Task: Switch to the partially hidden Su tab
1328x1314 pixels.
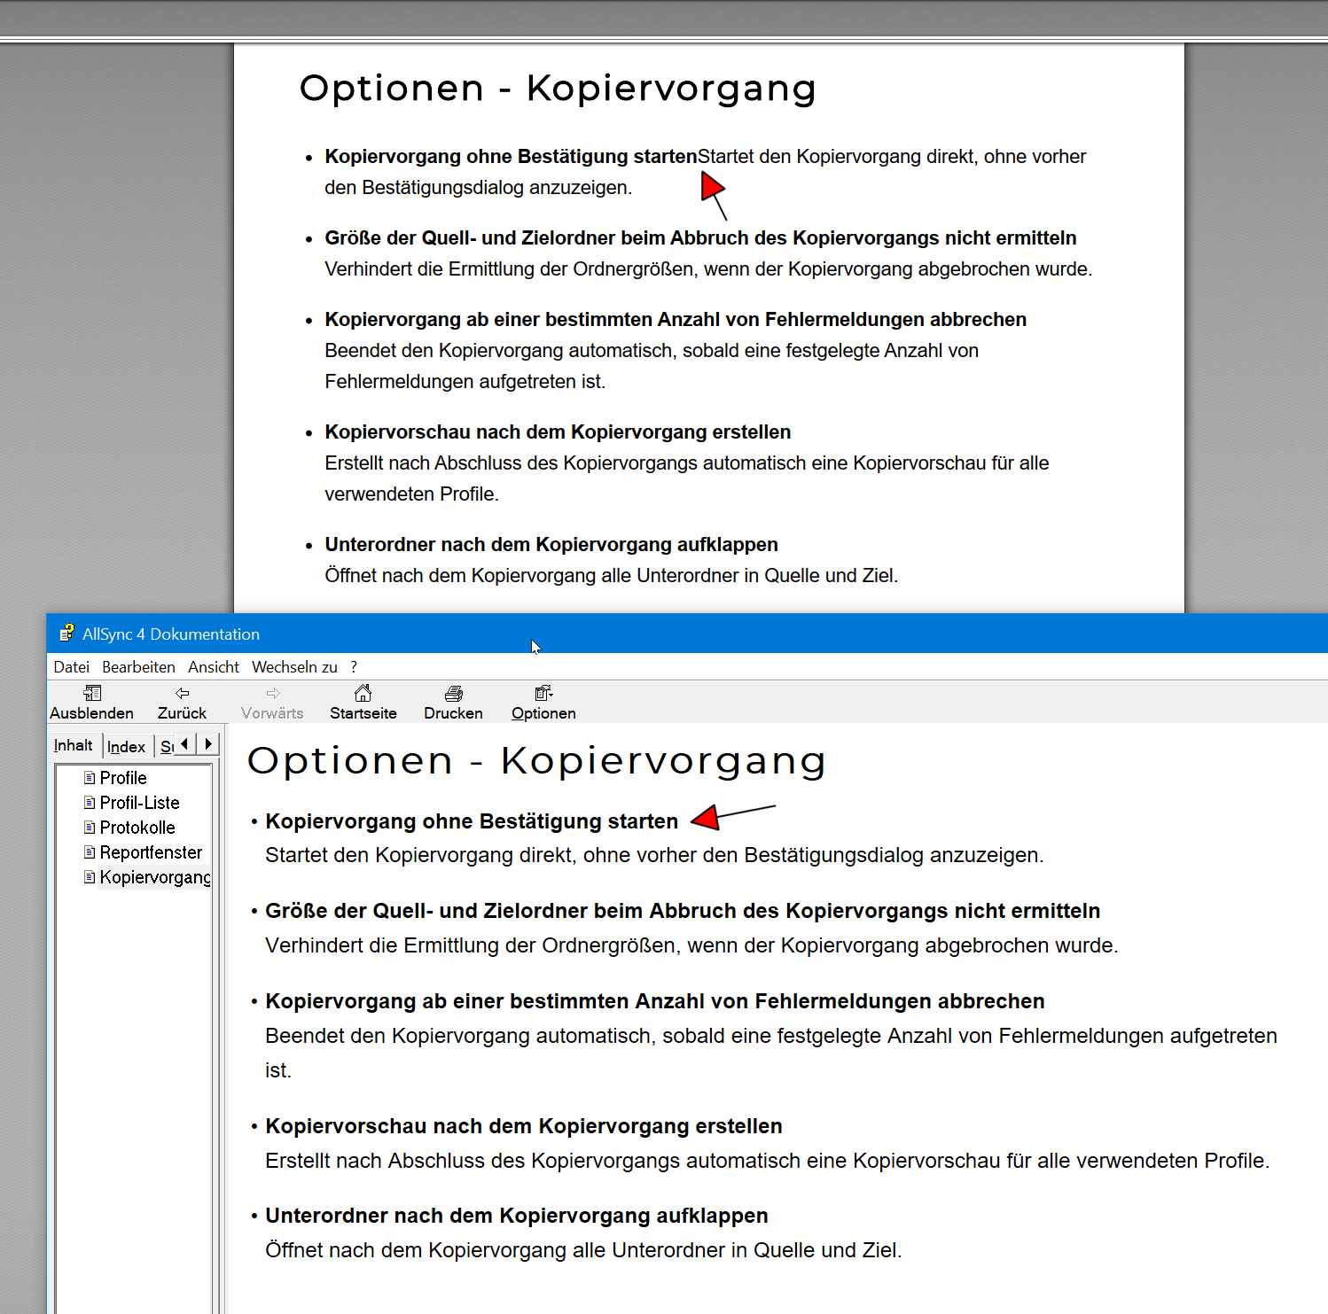Action: [x=166, y=747]
